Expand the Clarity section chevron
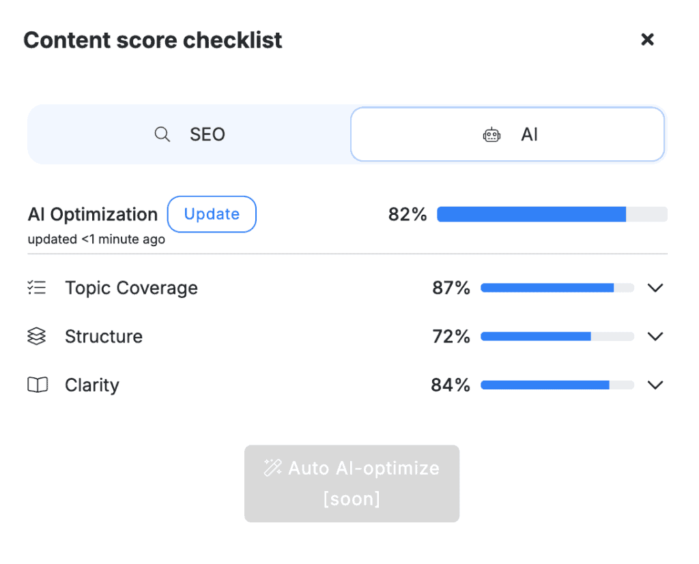Screen dimensions: 699x564 coord(655,385)
